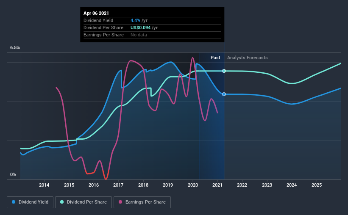Click the '6.5%' y-axis label
348x215 pixels.
pyautogui.click(x=15, y=48)
